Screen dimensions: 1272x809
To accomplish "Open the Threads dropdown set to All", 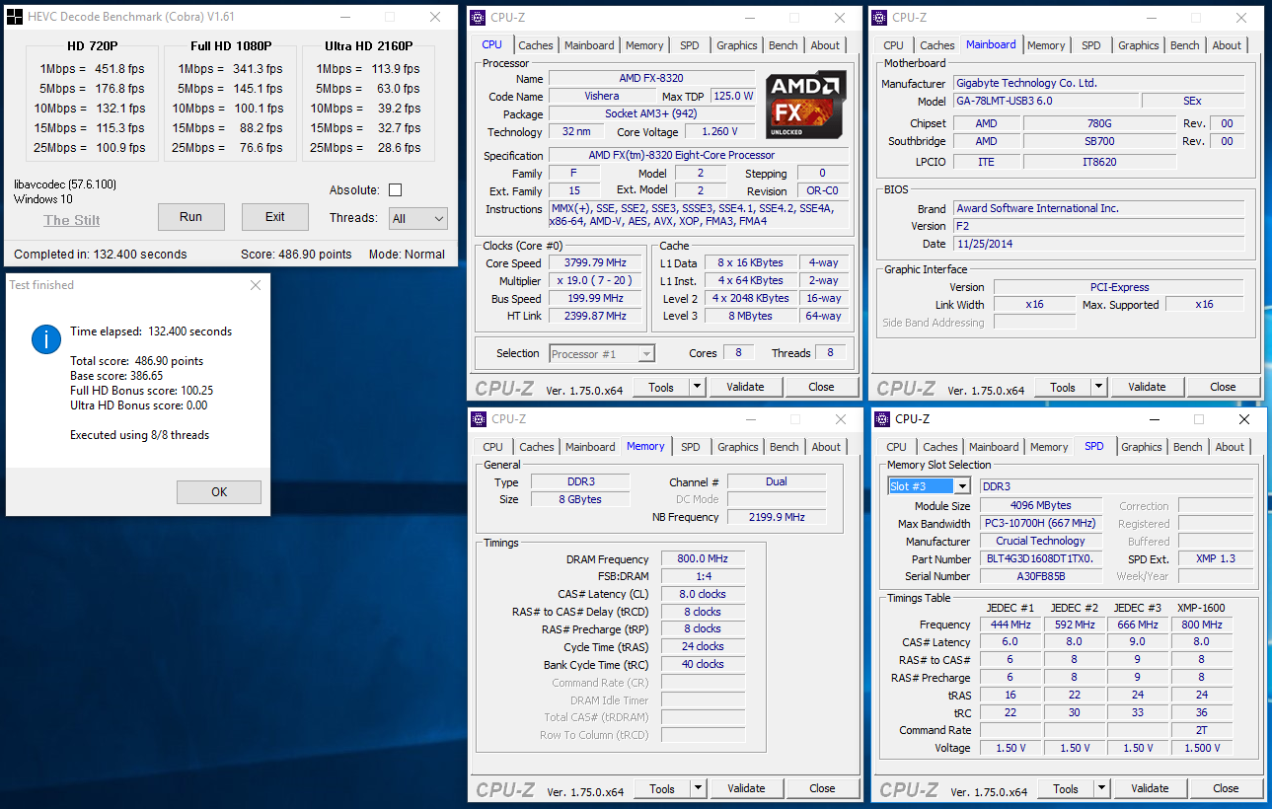I will coord(418,218).
